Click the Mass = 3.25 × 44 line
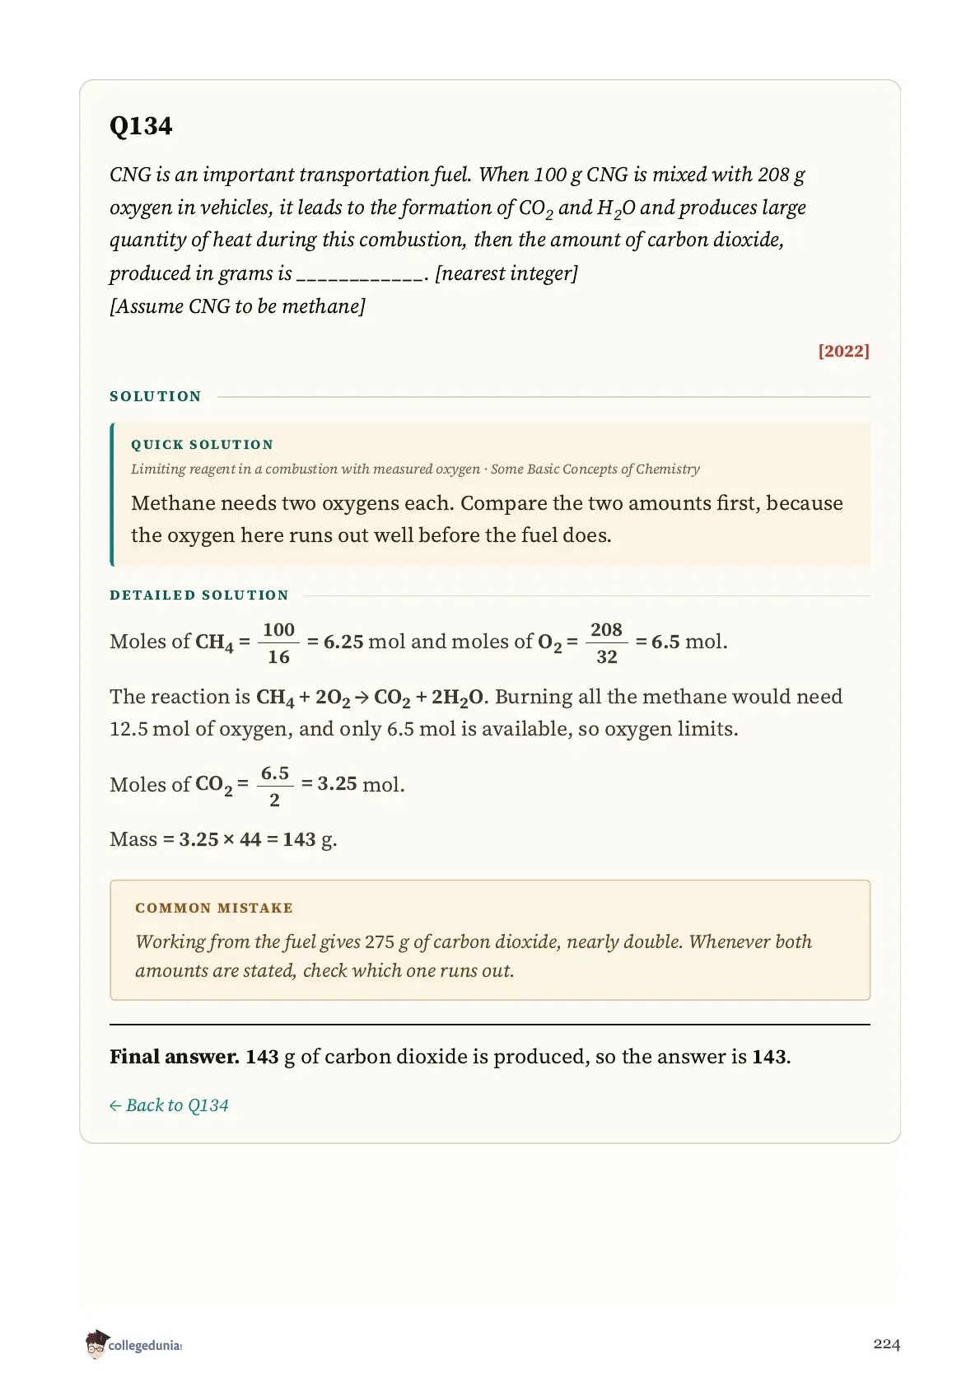980x1387 pixels. click(x=223, y=839)
